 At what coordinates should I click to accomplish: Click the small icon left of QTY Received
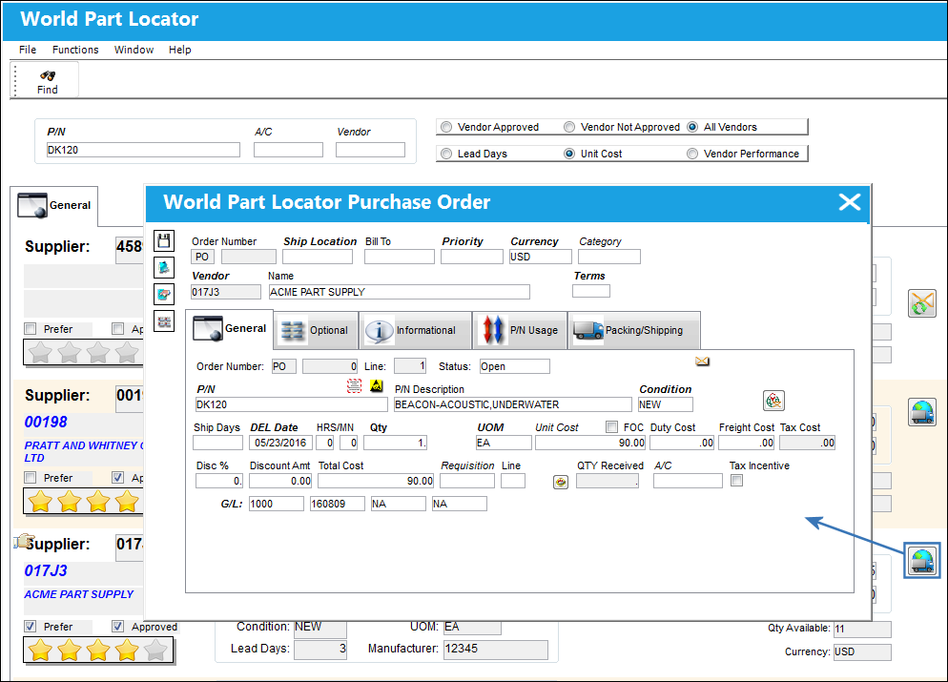[561, 482]
